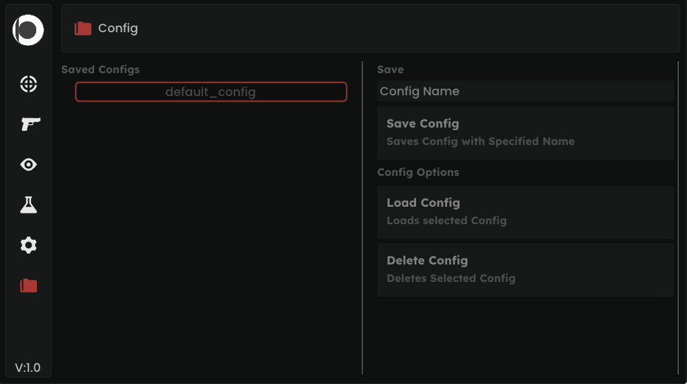
Task: Open the crosshair aim tab
Action: click(x=28, y=84)
